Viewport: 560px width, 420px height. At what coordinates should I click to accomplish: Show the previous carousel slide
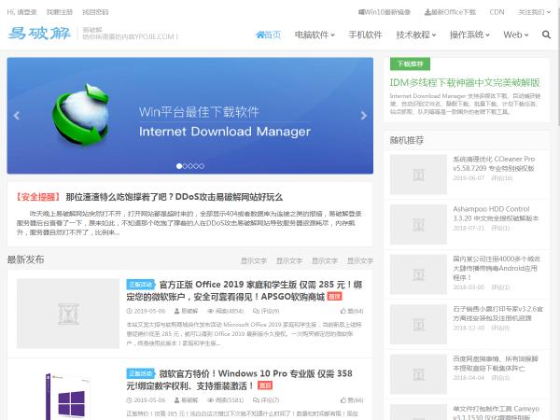[17, 116]
